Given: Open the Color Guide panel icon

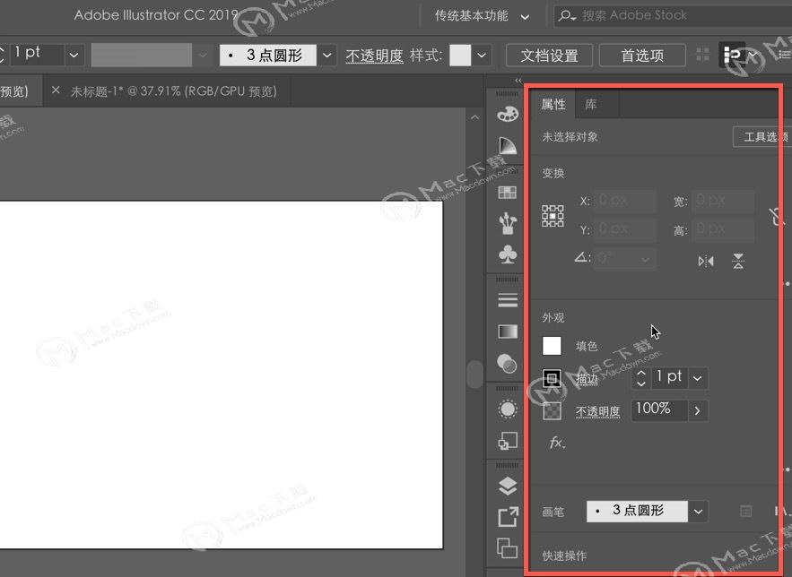Looking at the screenshot, I should (x=508, y=146).
